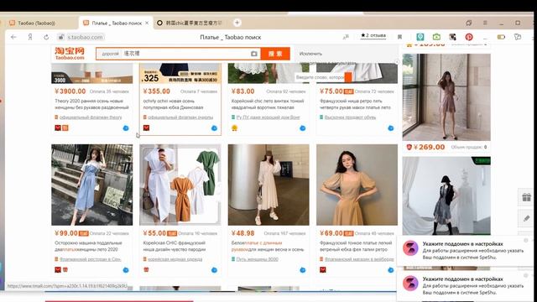Open the Белое платье с длинным рукавом title
The image size is (537, 302).
click(x=268, y=246)
